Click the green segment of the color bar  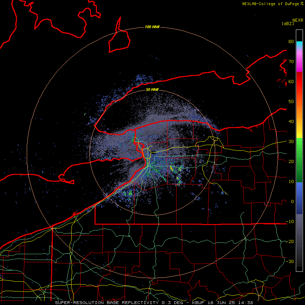pyautogui.click(x=299, y=160)
